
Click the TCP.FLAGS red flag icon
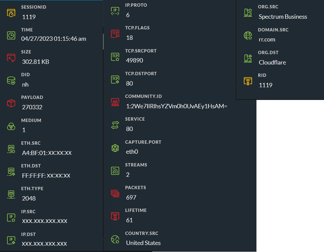click(x=115, y=34)
